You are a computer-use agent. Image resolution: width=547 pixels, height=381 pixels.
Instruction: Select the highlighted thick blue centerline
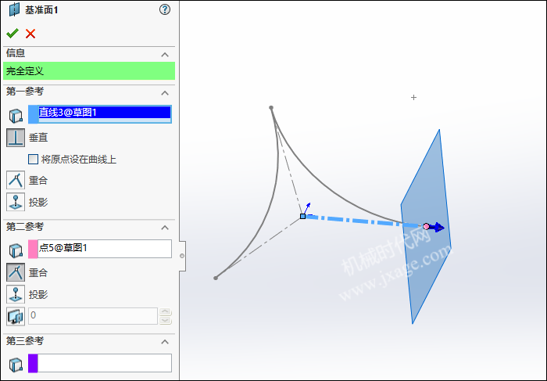pos(363,221)
